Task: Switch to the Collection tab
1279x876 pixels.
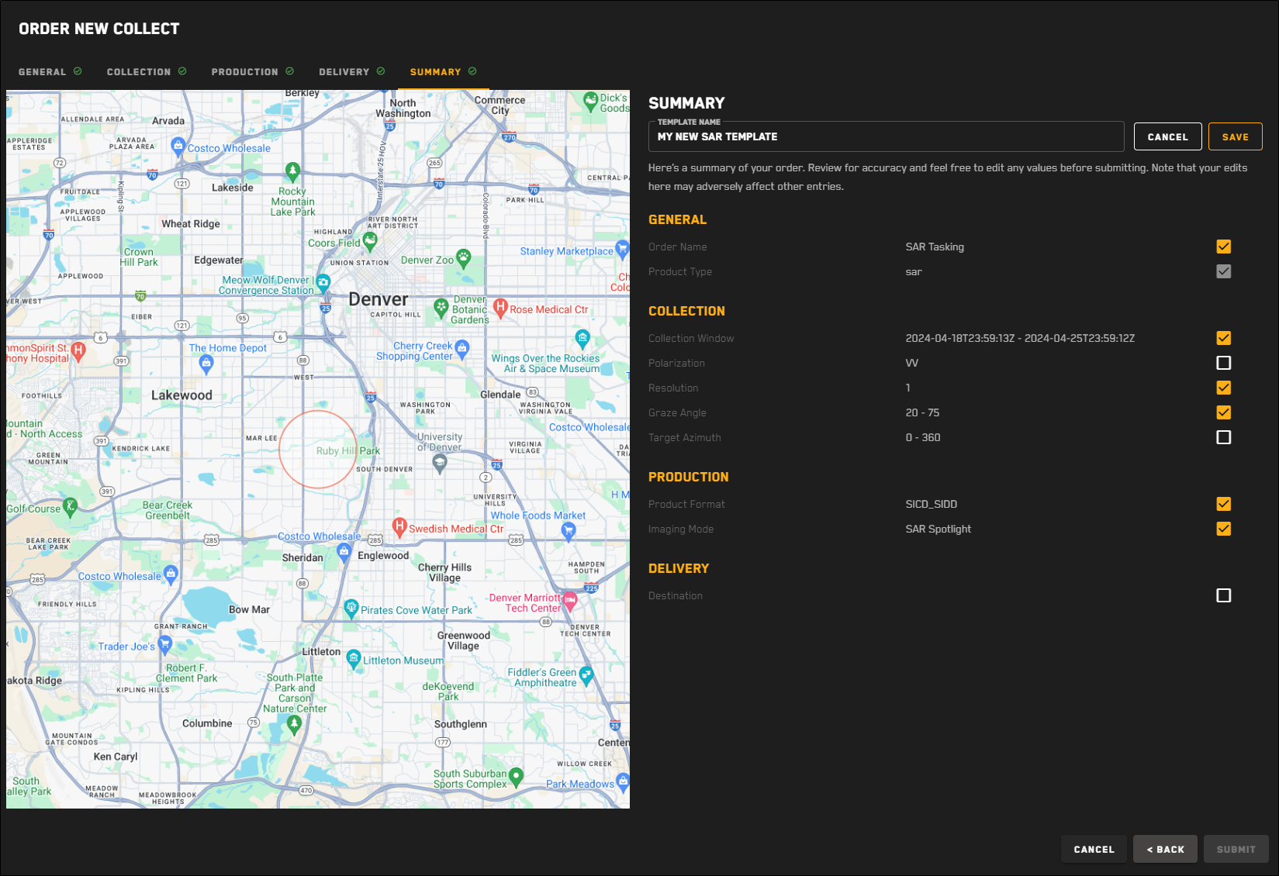Action: coord(139,72)
